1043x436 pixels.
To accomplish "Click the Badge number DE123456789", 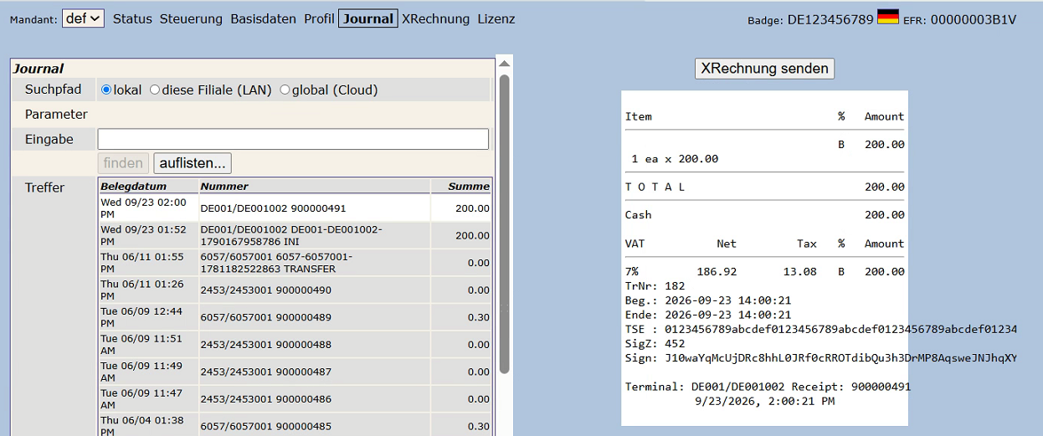I will (830, 19).
